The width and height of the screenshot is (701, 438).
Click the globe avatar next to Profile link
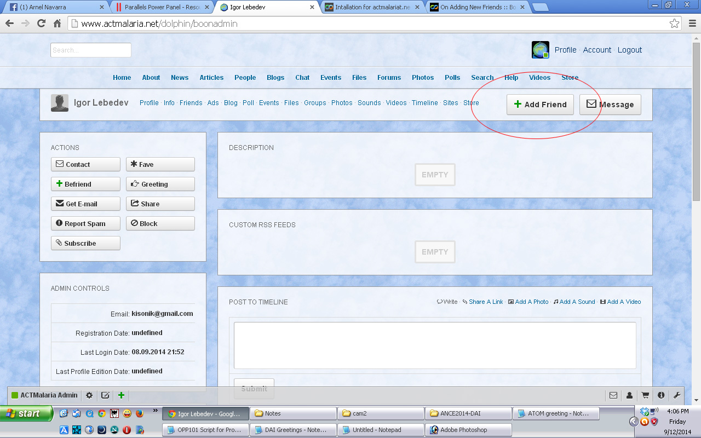[x=541, y=50]
